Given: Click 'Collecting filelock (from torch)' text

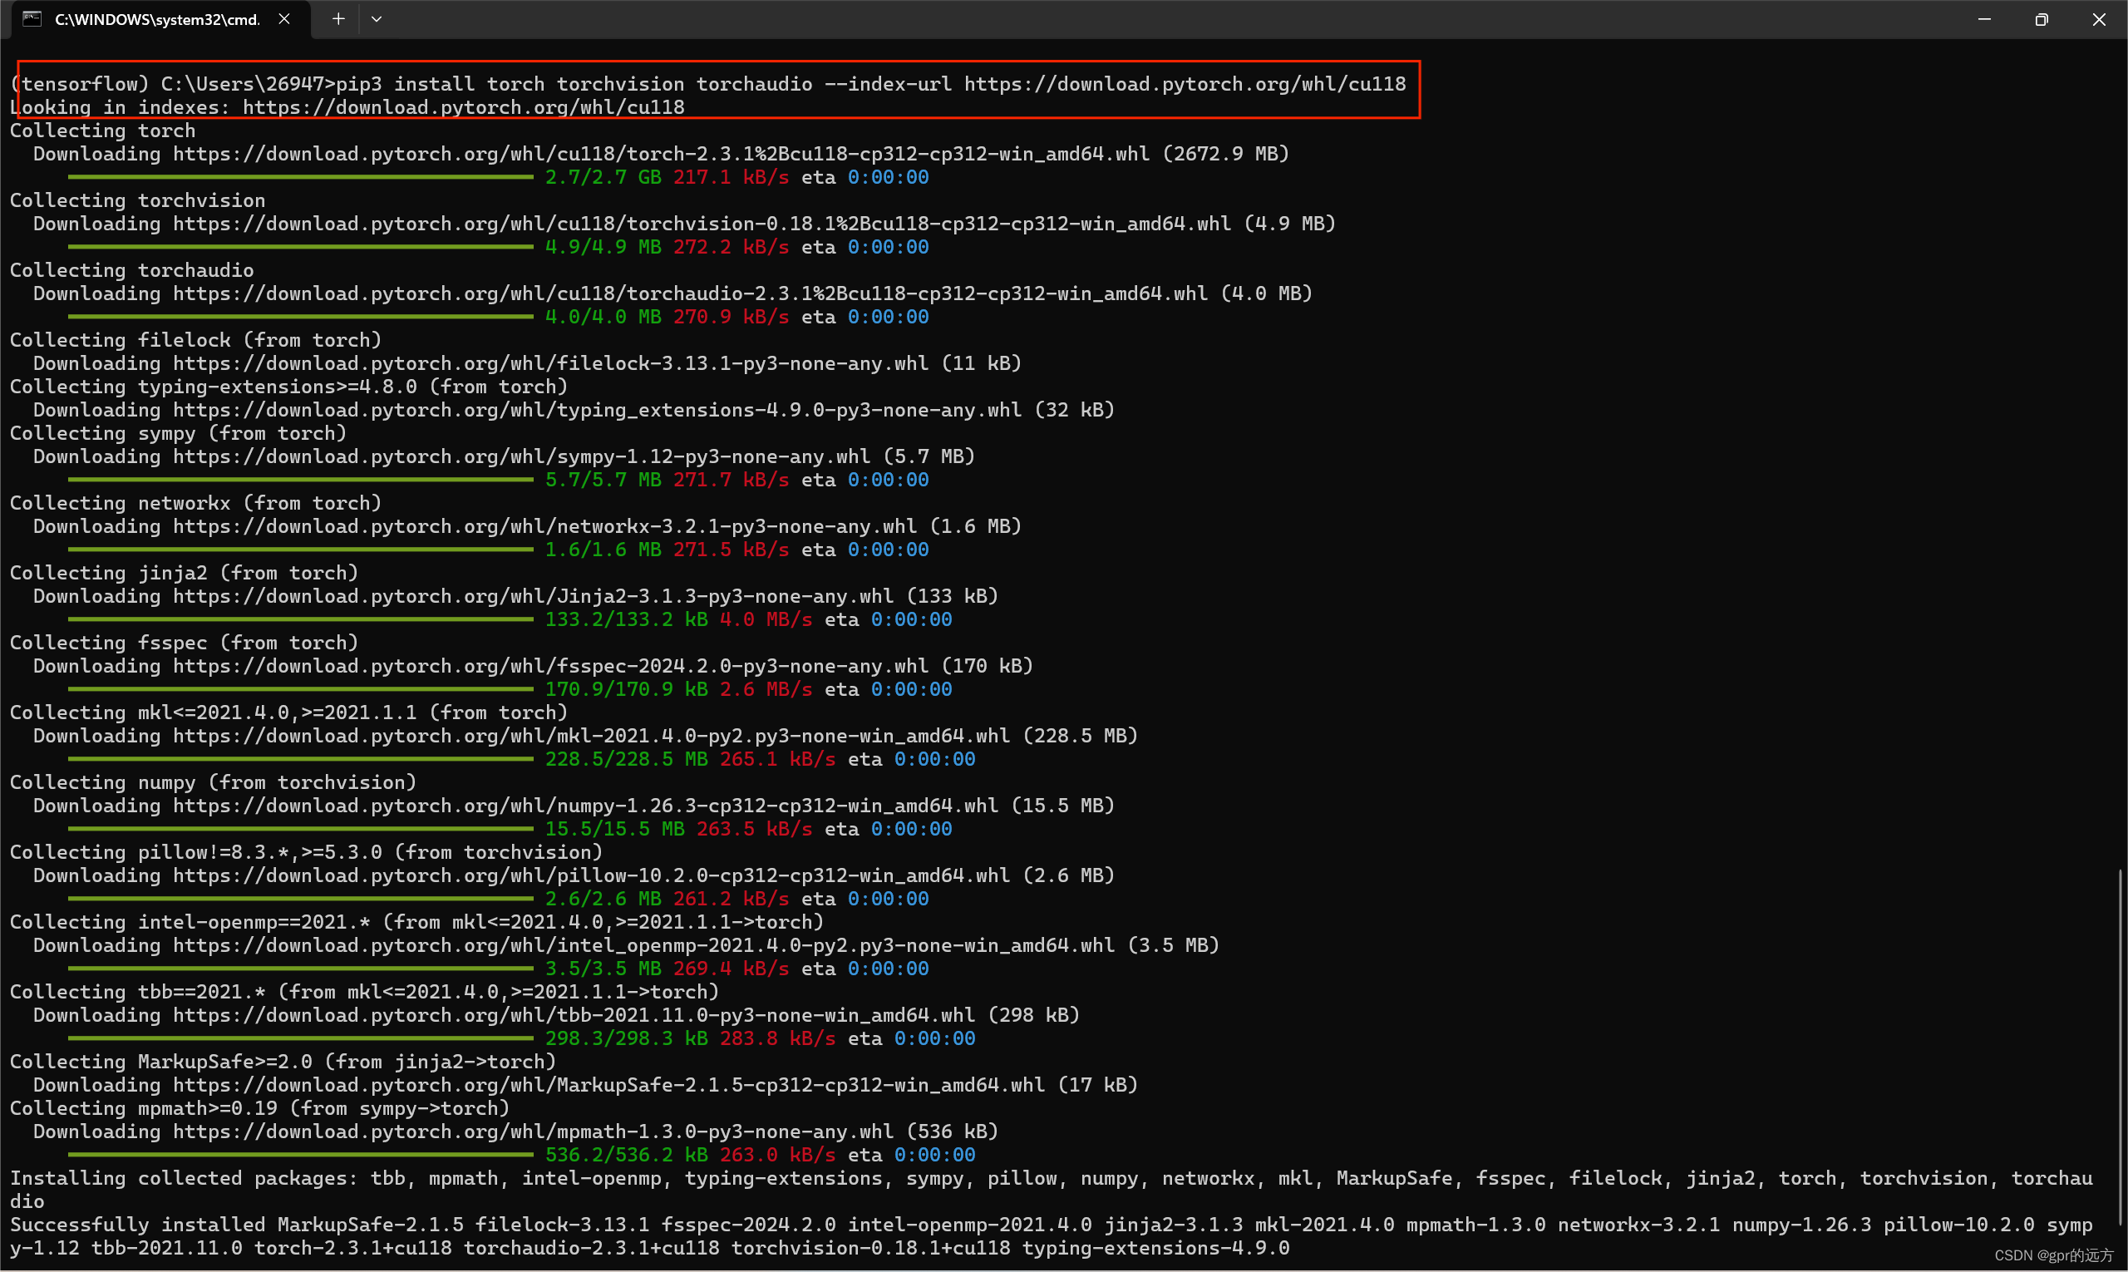Looking at the screenshot, I should click(196, 340).
